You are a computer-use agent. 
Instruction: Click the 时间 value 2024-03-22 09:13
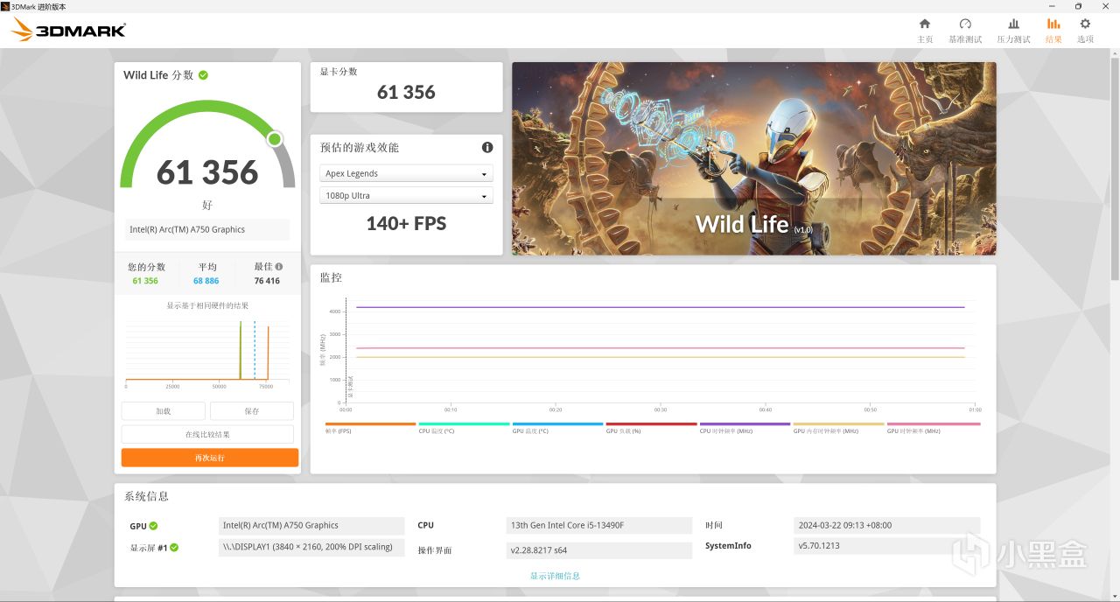click(887, 526)
